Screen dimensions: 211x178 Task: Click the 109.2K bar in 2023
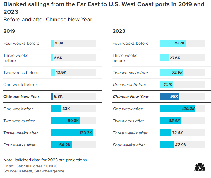(177, 109)
